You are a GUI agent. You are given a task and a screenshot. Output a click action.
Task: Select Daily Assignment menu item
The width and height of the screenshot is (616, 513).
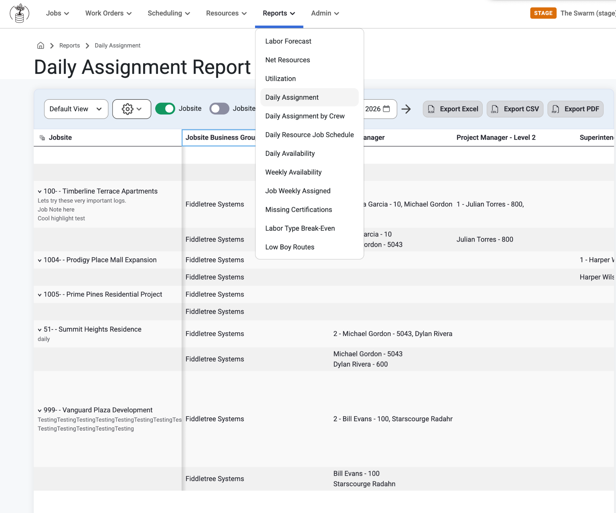point(310,97)
